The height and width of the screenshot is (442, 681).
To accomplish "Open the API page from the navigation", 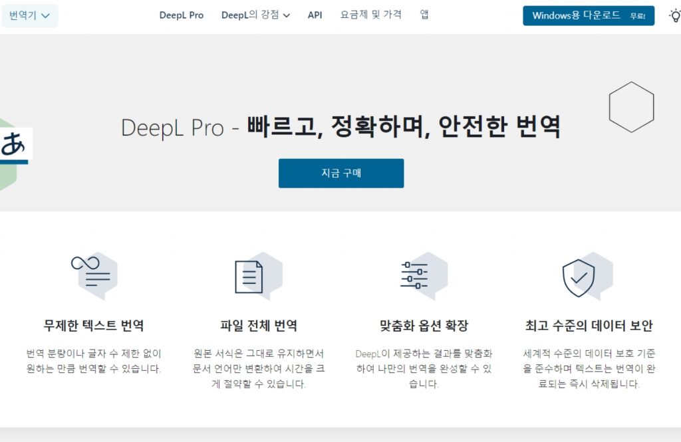I will [315, 14].
